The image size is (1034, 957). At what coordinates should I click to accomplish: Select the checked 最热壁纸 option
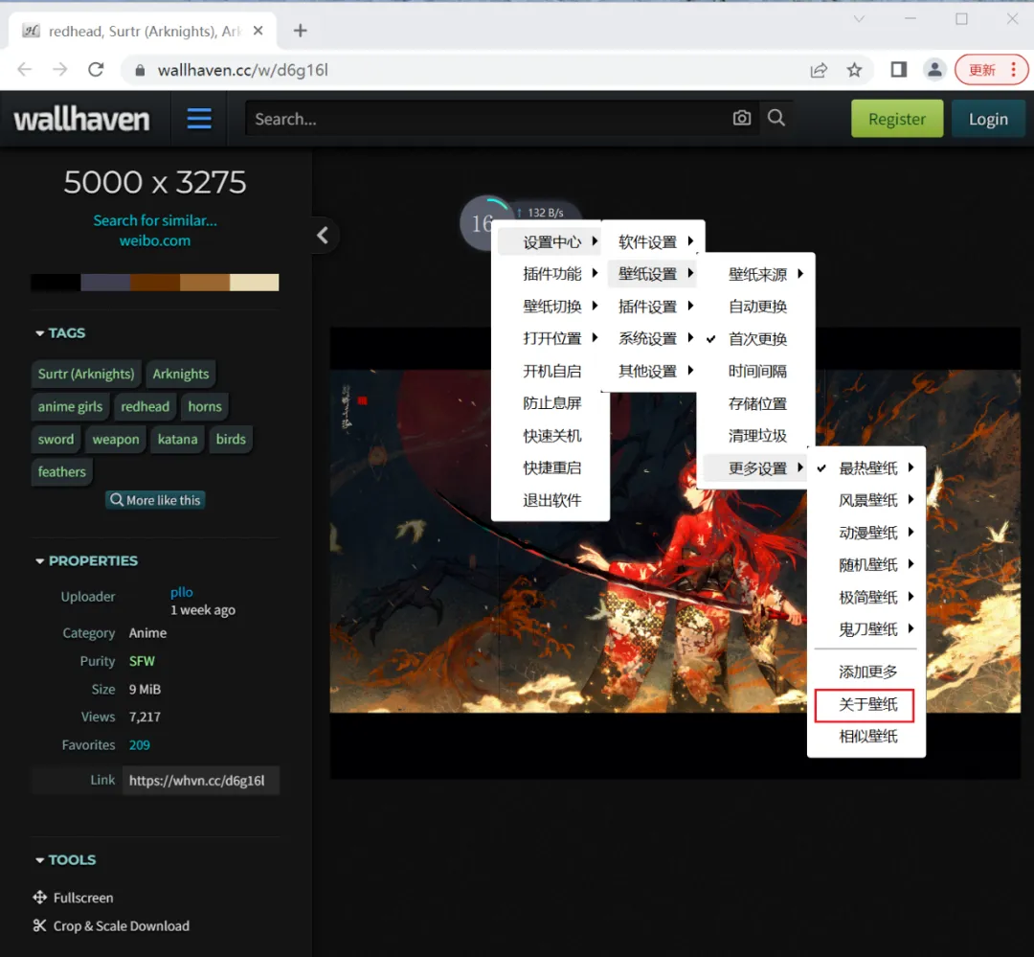pyautogui.click(x=867, y=468)
